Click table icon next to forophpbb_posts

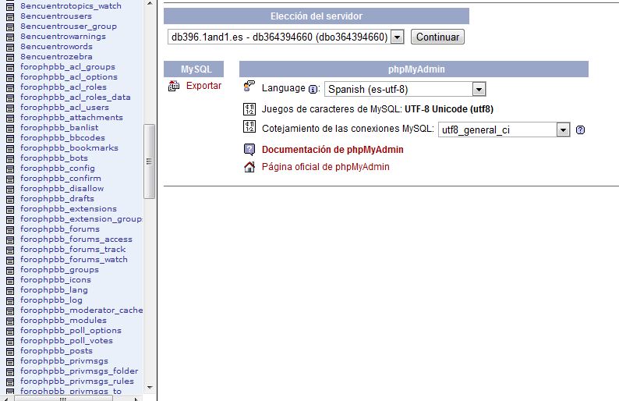(9, 351)
